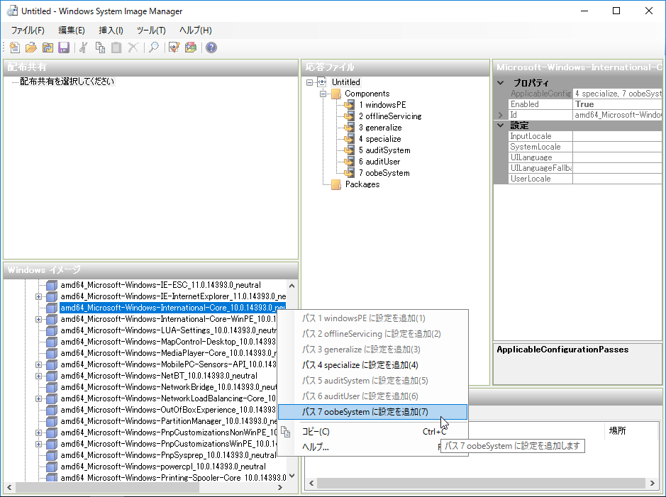The height and width of the screenshot is (497, 666).
Task: Collapse the プロパティ property section
Action: [501, 83]
